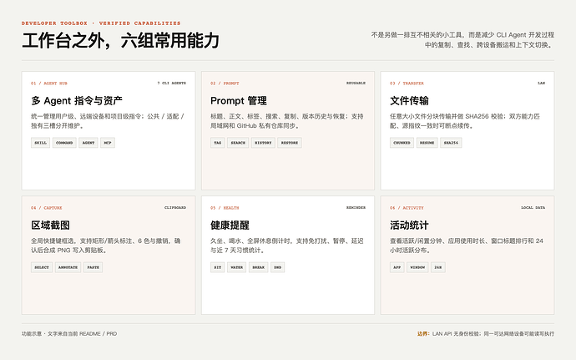Click the 24H tag chip
Screen dimensions: 576x360
point(438,267)
